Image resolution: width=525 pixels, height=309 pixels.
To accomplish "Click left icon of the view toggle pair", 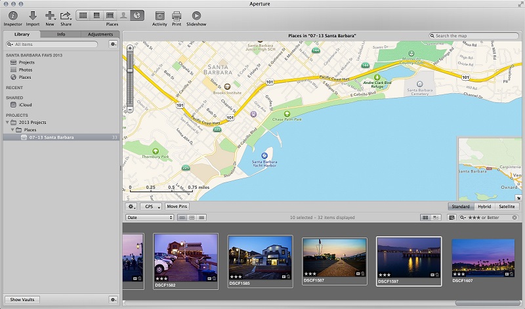I will click(425, 218).
